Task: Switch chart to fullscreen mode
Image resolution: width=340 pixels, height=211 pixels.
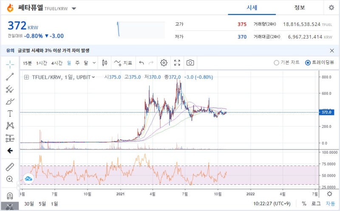Action: pos(177,63)
